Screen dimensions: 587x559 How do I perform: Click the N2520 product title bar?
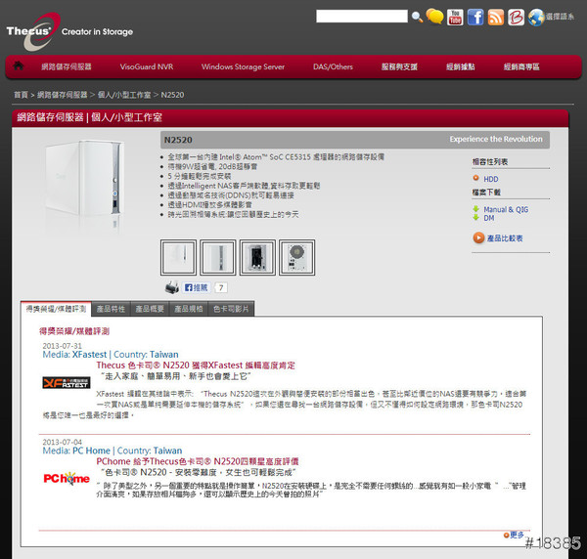coord(355,140)
